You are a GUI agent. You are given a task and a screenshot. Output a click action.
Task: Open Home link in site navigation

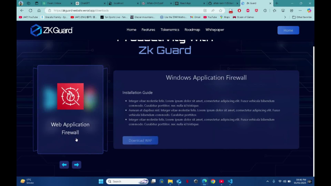tap(131, 30)
